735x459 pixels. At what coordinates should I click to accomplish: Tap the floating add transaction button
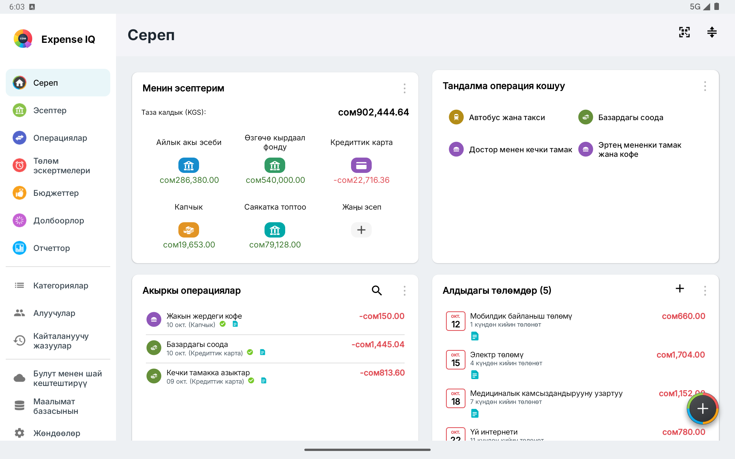point(702,409)
